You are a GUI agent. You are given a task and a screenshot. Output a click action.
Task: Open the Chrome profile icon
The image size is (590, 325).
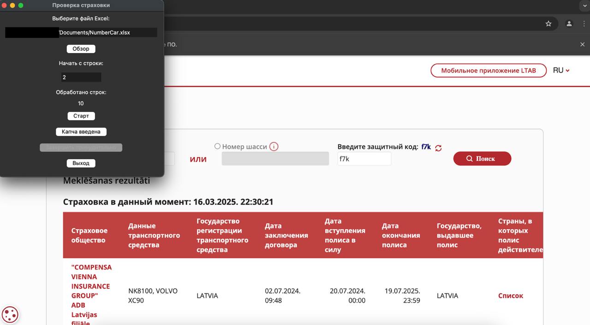[569, 24]
